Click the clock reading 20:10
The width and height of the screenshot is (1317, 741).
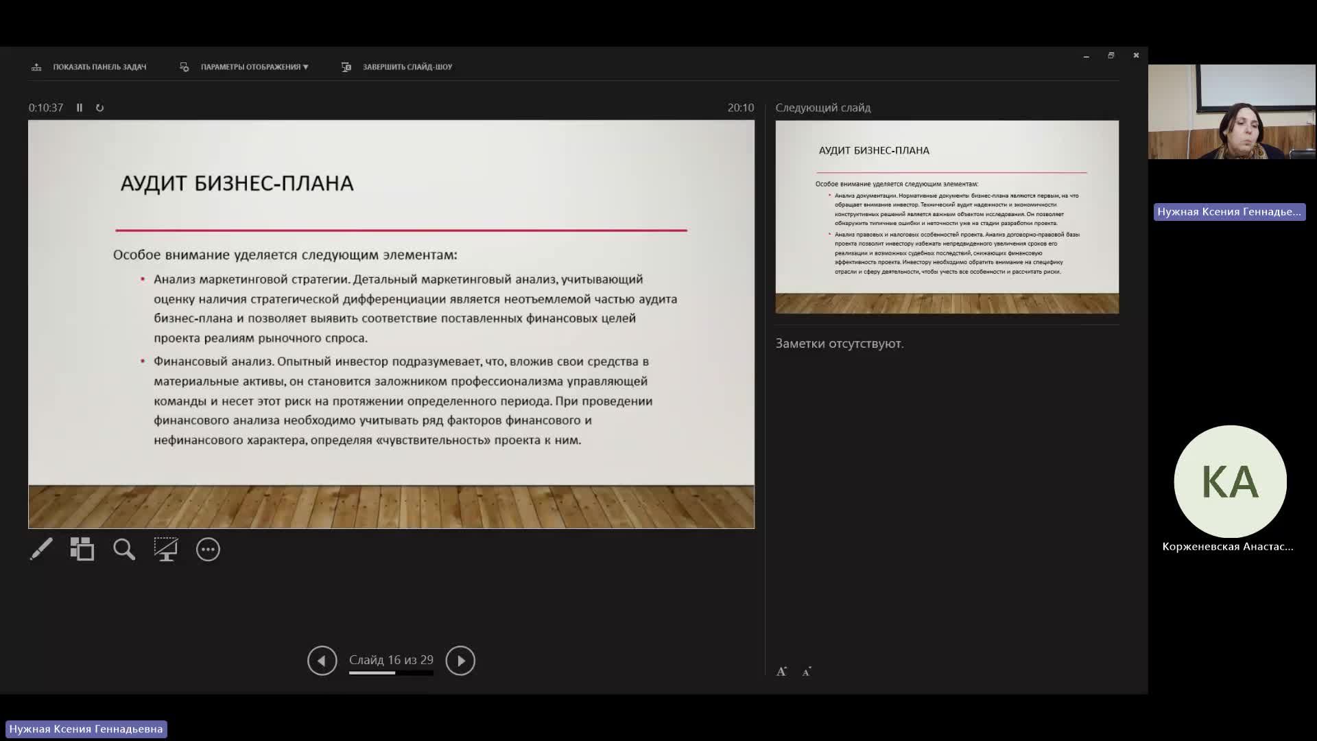741,108
